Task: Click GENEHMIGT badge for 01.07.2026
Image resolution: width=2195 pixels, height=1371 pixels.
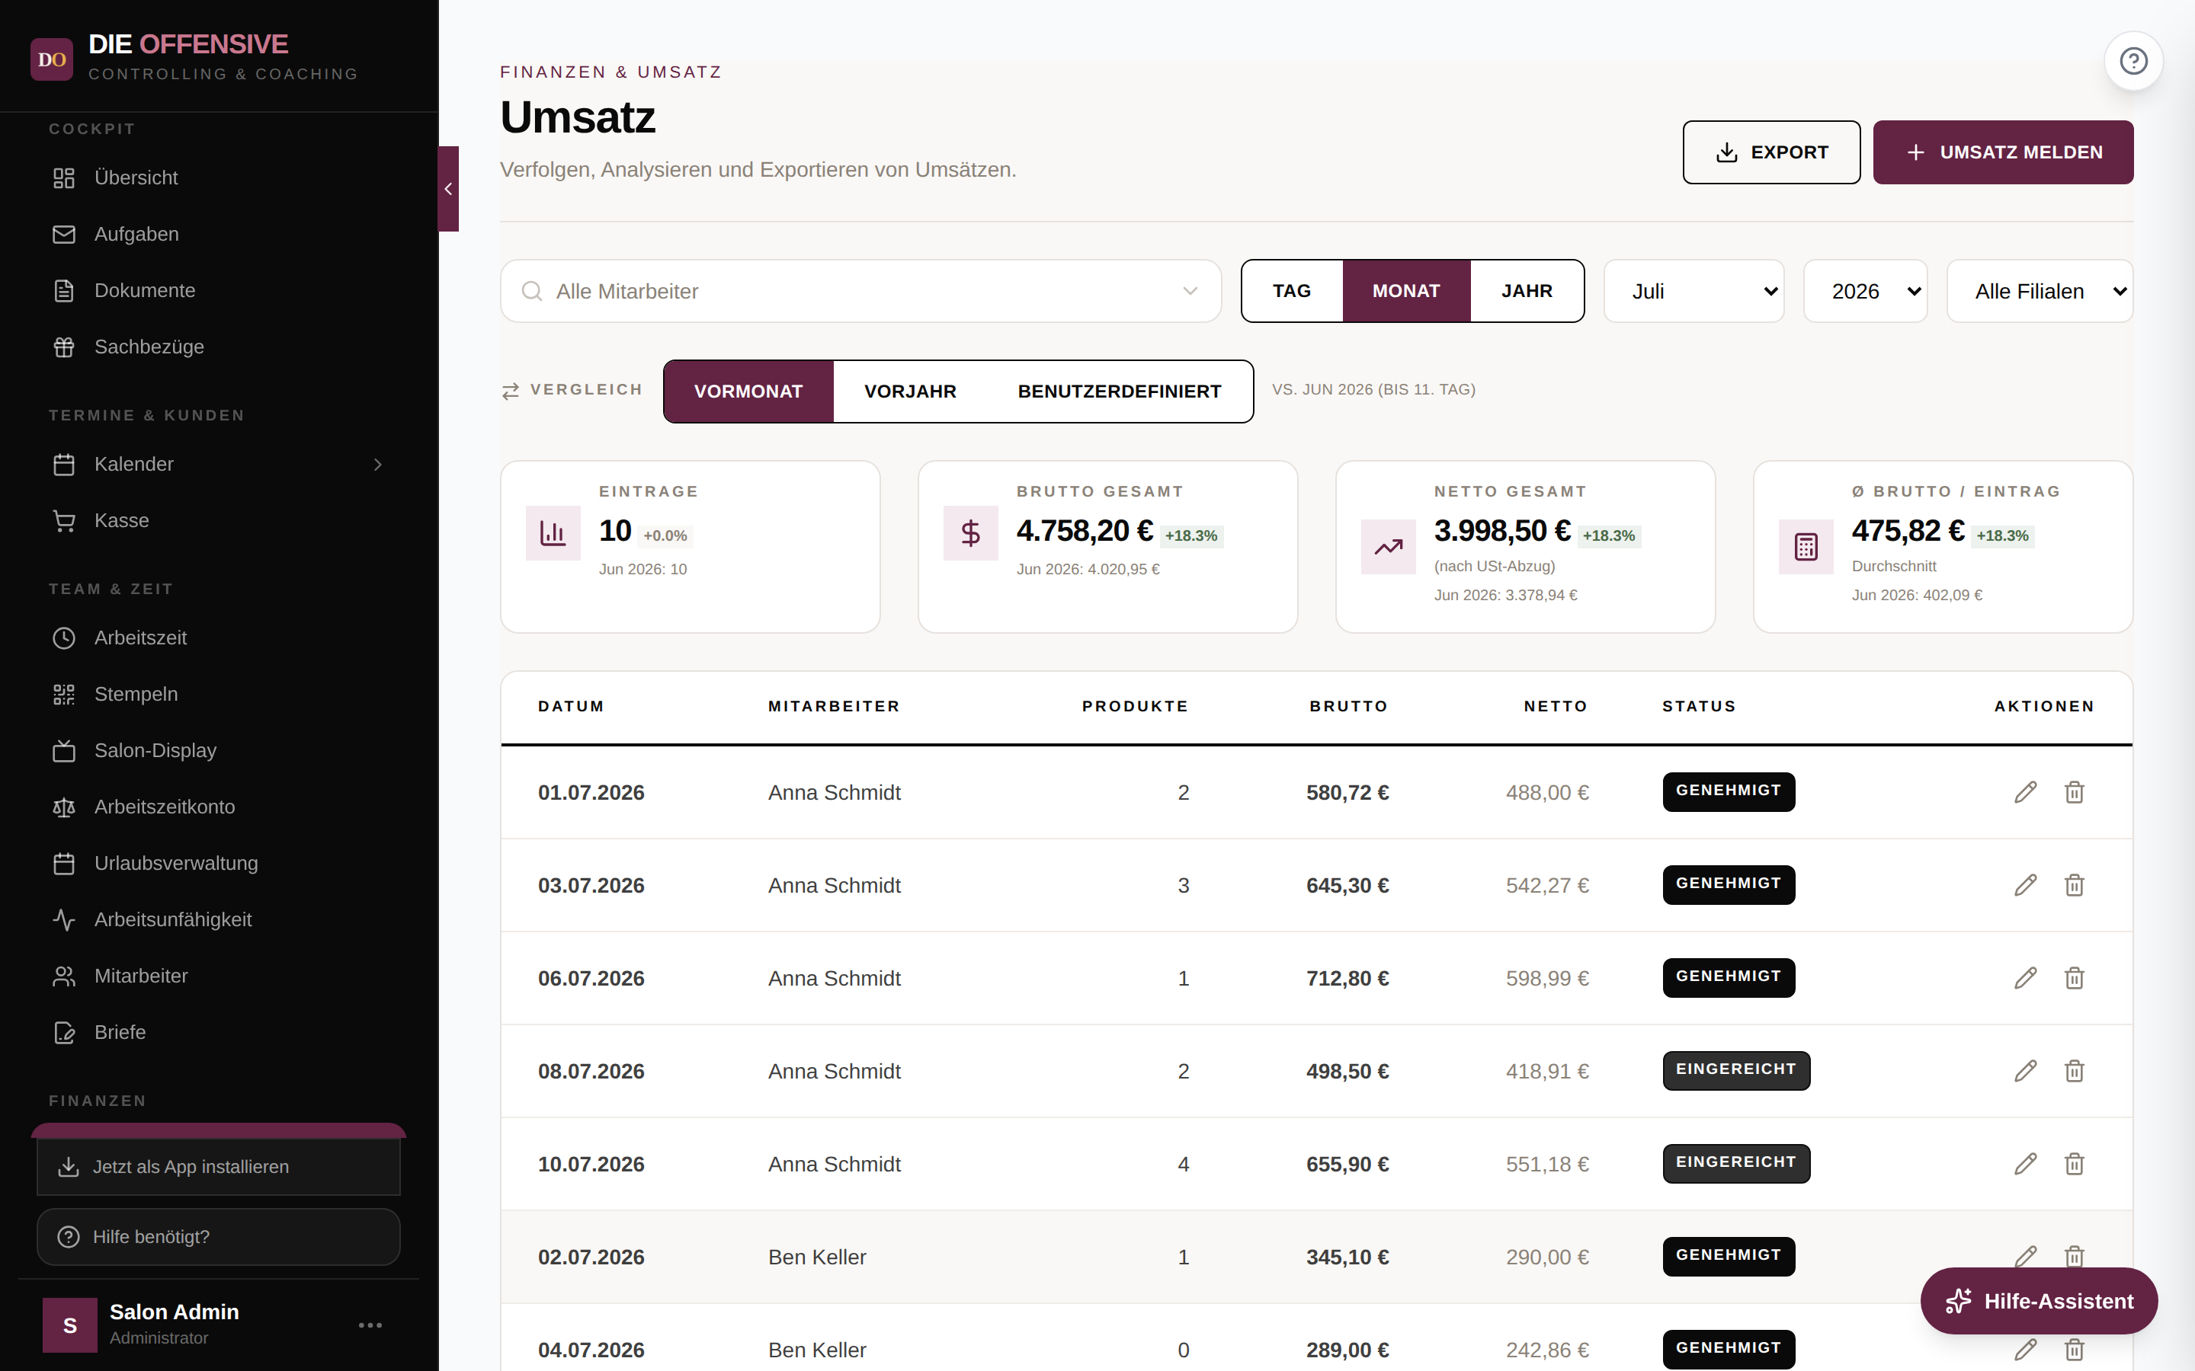Action: (1728, 791)
